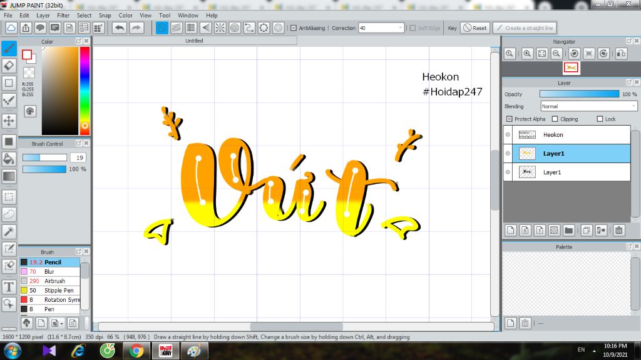Switch to the Untitled document tab

coord(194,41)
